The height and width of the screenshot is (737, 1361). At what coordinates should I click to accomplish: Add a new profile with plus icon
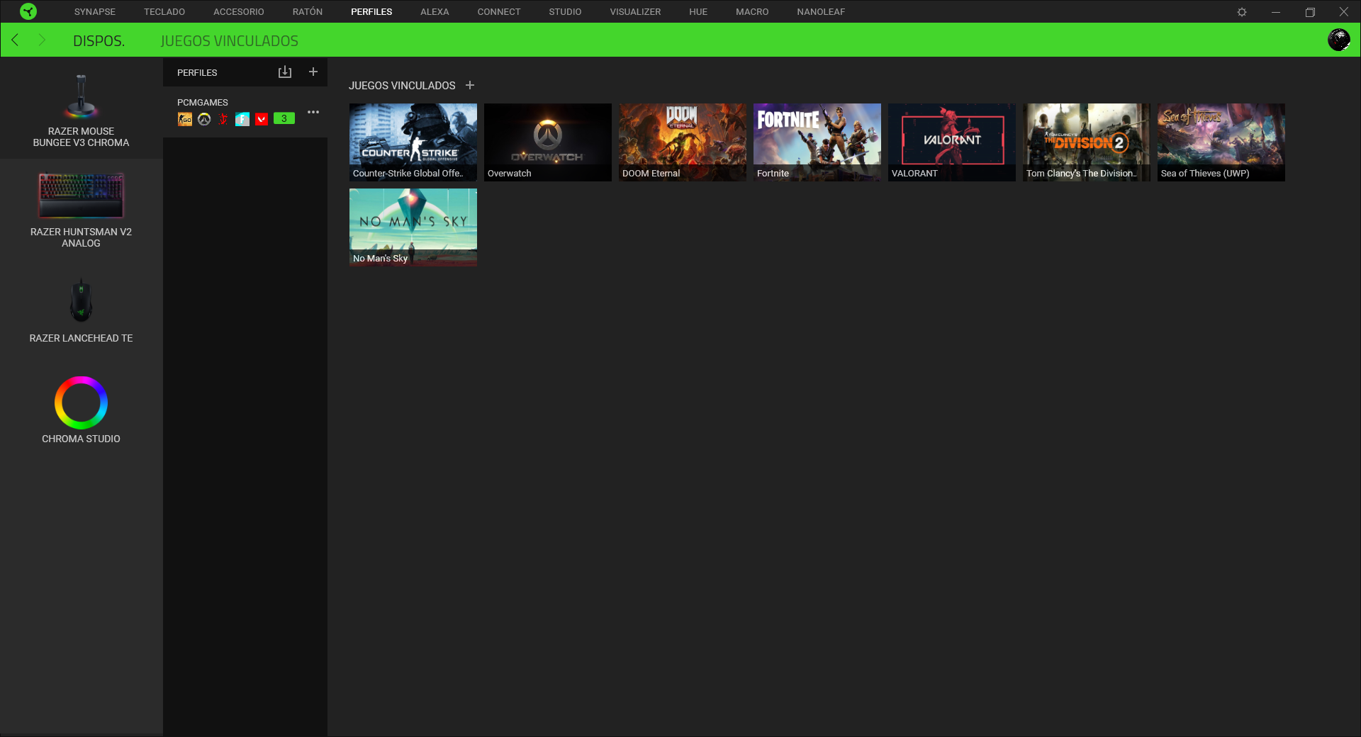313,72
